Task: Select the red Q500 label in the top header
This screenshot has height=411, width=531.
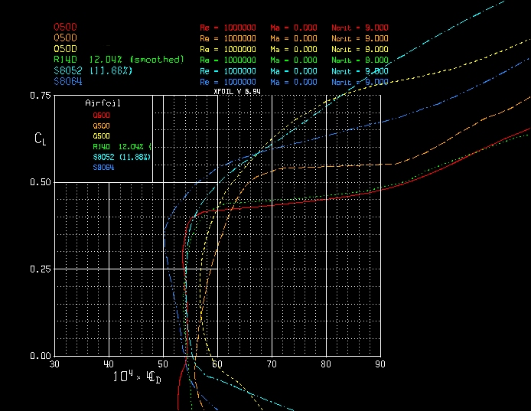Action: (x=65, y=27)
